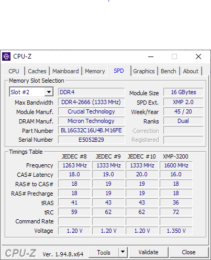Viewport: 211px width, 260px height.
Task: Click the 1.350 V voltage cell
Action: point(176,231)
